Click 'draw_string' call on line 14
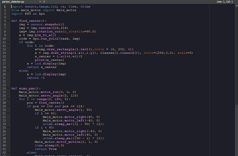 click(x=62, y=53)
